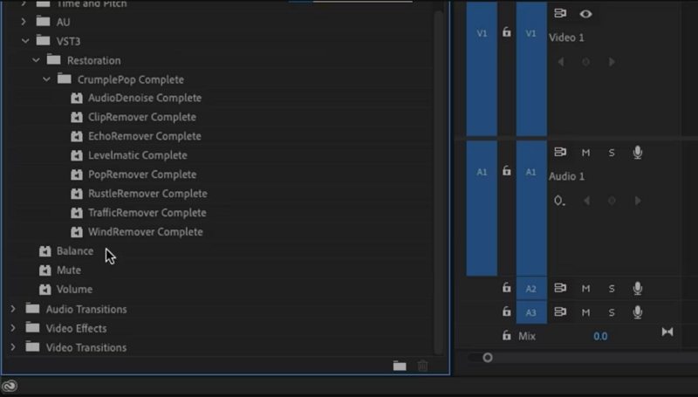Enable voice-over record on A2
This screenshot has width=698, height=397.
638,289
